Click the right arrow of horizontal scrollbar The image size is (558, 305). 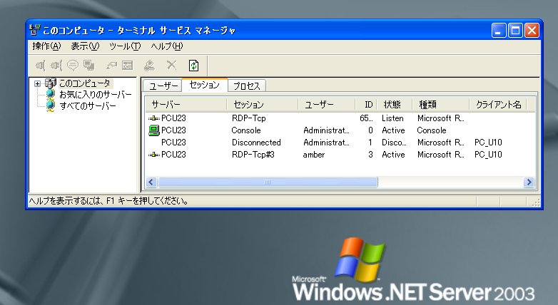tap(529, 182)
